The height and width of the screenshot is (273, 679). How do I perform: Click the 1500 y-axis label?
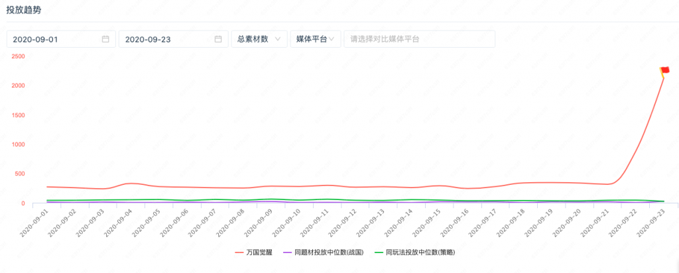coord(18,115)
